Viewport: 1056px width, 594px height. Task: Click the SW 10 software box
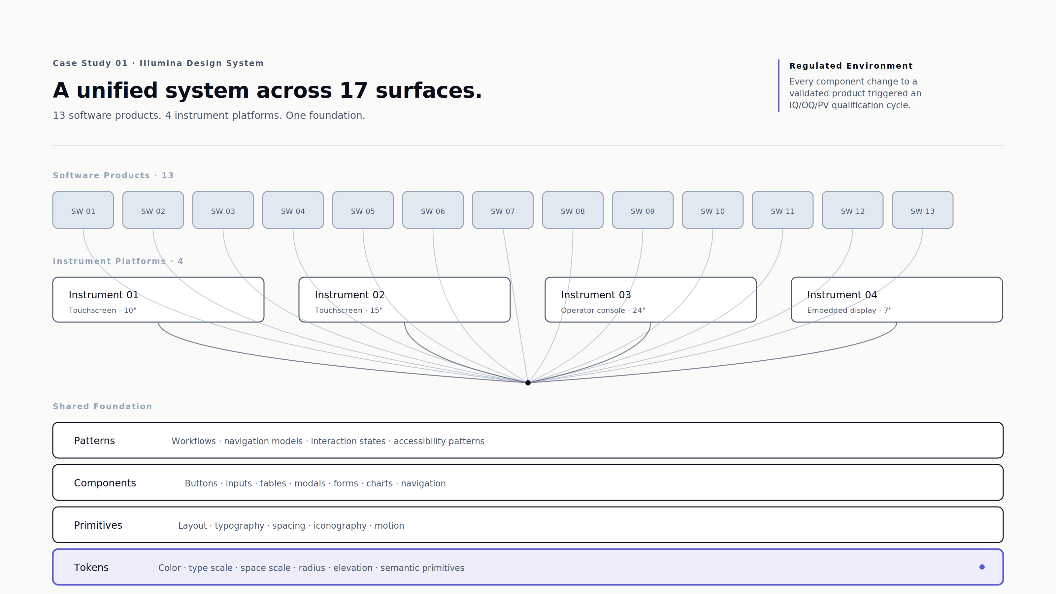713,210
